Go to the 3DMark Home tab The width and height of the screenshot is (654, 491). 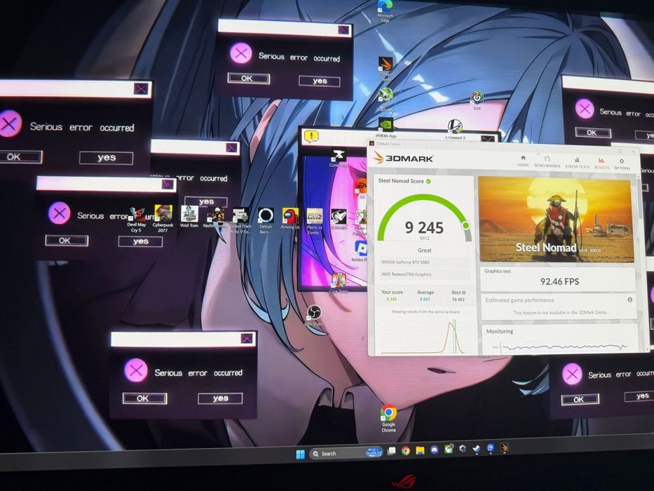523,161
